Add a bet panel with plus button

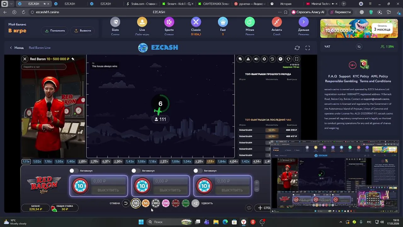tap(257, 183)
